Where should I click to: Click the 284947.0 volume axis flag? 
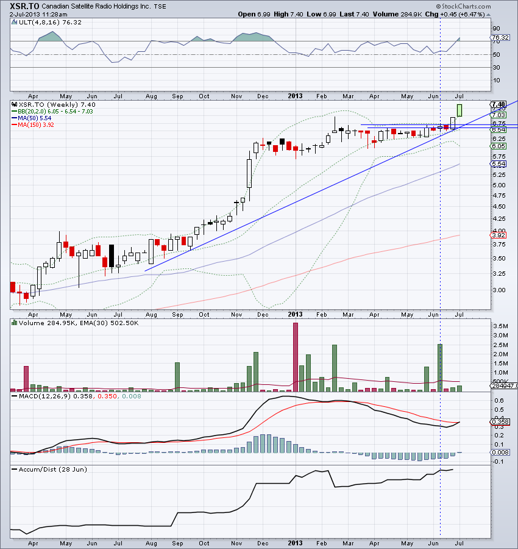(503, 386)
